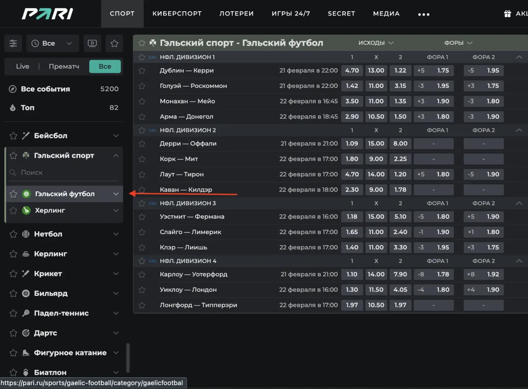
Task: Favorite the Монахан — Мейо match
Action: (142, 101)
